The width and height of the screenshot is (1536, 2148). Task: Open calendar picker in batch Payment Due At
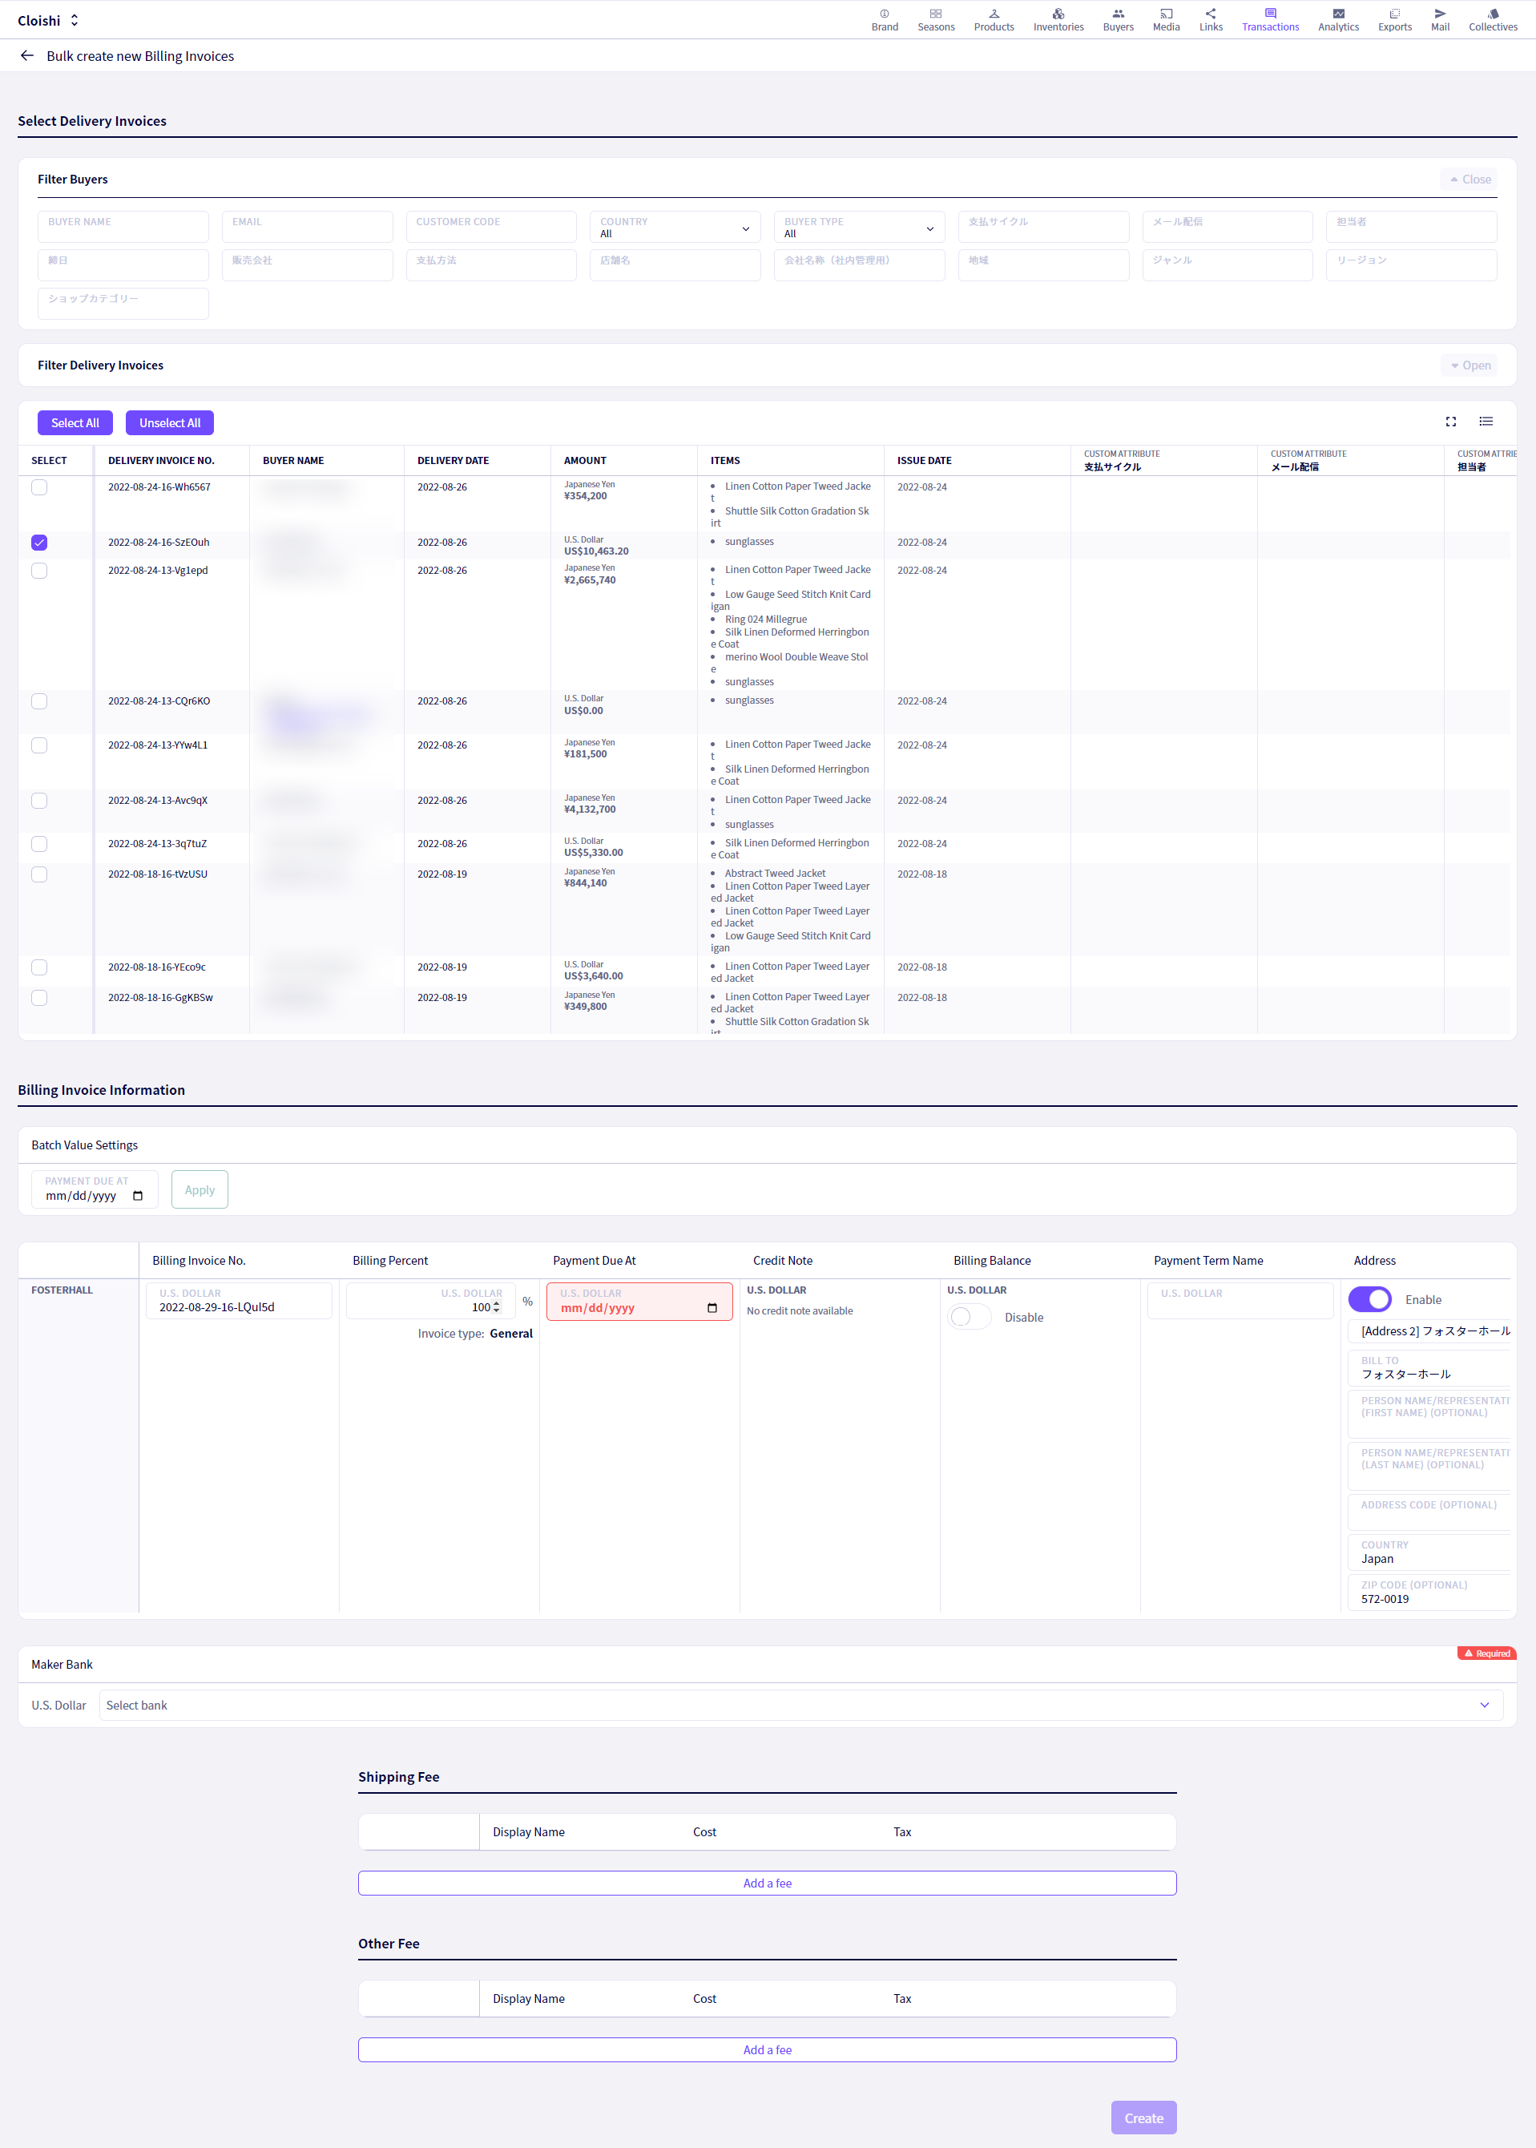pyautogui.click(x=138, y=1196)
